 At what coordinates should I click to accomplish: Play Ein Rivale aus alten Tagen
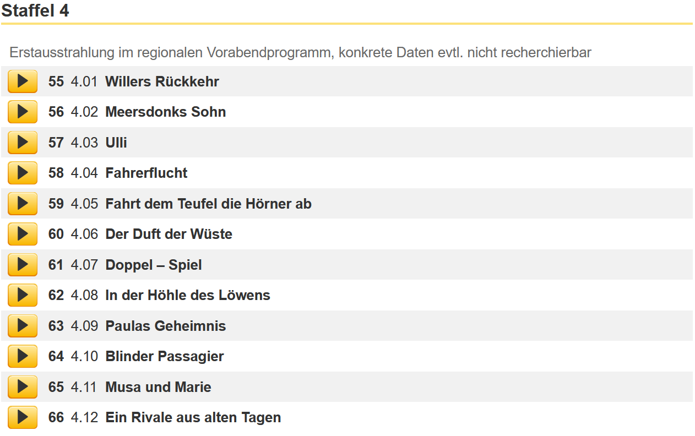[x=23, y=417]
